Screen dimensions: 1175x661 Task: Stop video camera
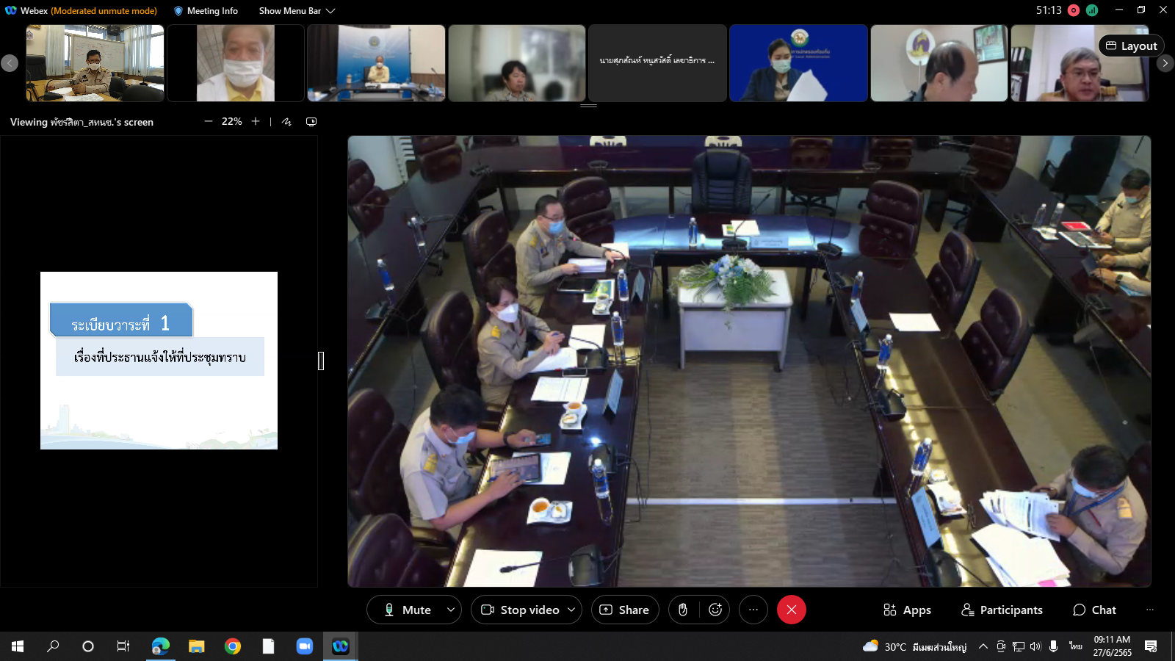(x=520, y=610)
